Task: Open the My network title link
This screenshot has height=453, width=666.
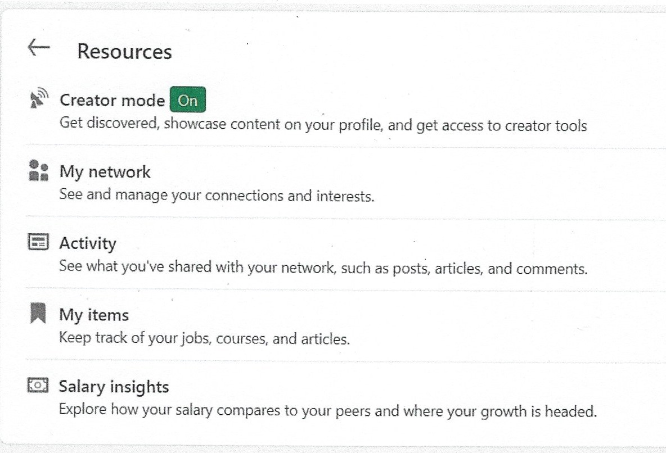Action: pyautogui.click(x=105, y=172)
